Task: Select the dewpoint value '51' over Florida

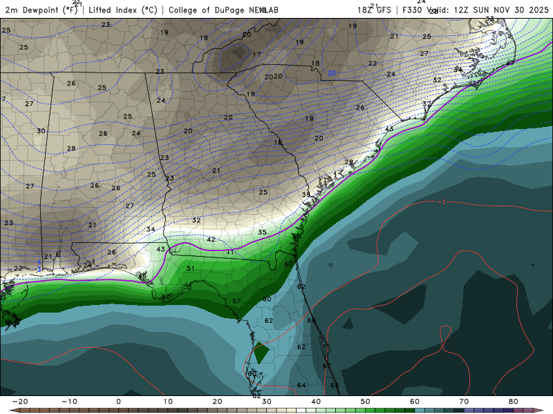Action: (191, 268)
